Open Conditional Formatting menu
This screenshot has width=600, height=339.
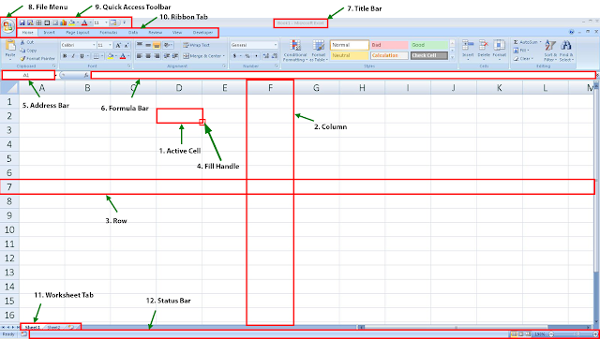(294, 51)
